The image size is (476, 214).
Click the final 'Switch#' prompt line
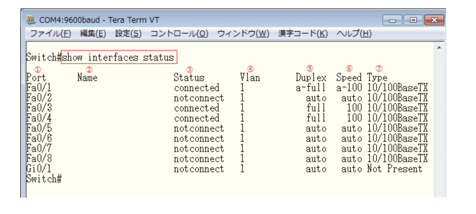point(44,179)
